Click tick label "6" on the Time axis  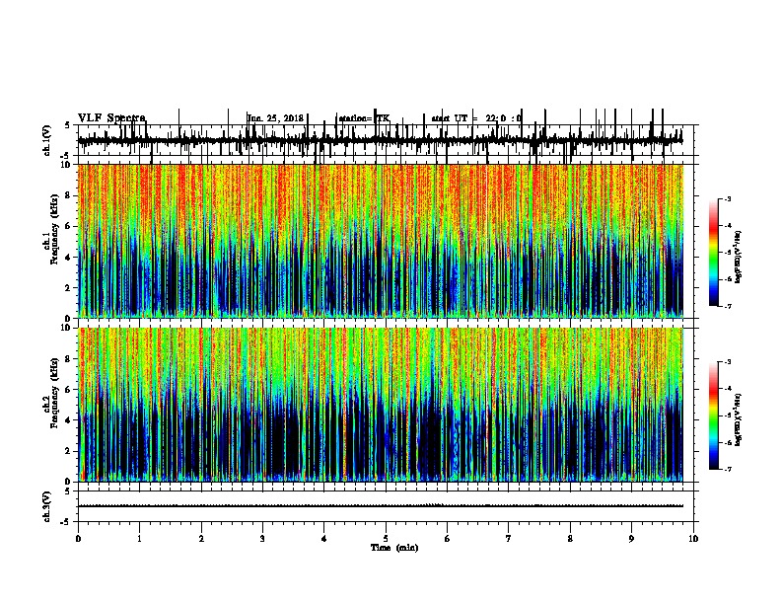coord(448,539)
